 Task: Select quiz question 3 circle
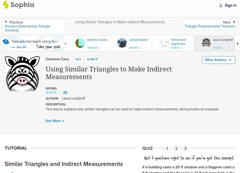point(185,148)
